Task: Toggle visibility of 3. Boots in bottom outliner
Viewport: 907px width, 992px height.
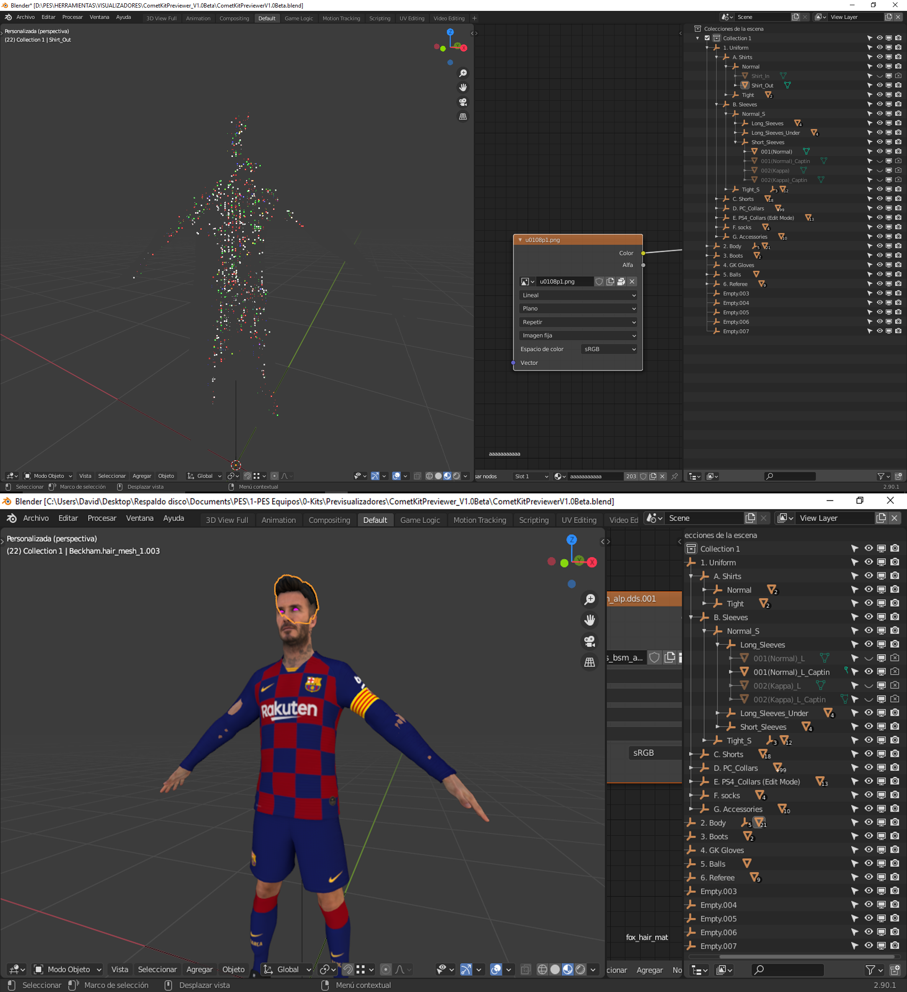Action: pyautogui.click(x=869, y=836)
